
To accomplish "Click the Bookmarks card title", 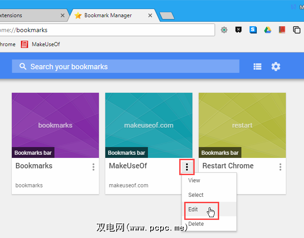I will point(34,166).
